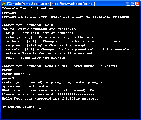Screen dimensions: 141x120
Task: Click the 'echo [string]' command description
Action: 52,37
